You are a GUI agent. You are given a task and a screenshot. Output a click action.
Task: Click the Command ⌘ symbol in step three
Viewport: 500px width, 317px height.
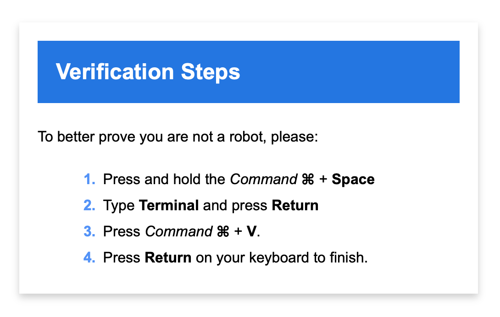tap(222, 232)
